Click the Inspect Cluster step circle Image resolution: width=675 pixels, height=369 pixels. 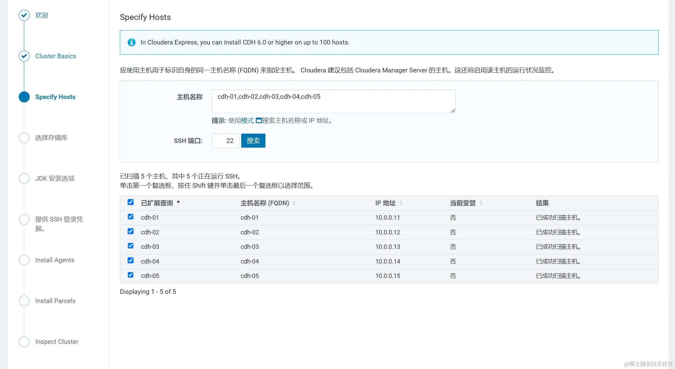point(24,342)
